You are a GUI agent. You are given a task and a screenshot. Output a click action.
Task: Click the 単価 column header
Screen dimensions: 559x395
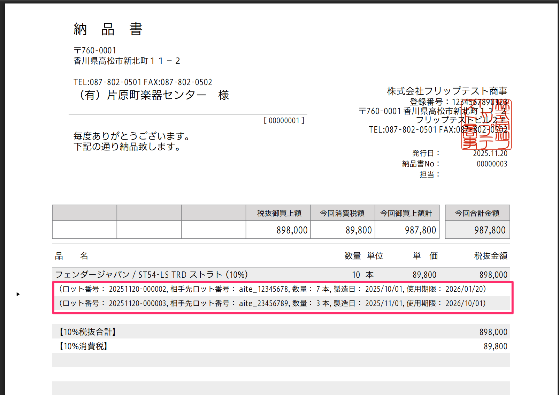click(425, 256)
